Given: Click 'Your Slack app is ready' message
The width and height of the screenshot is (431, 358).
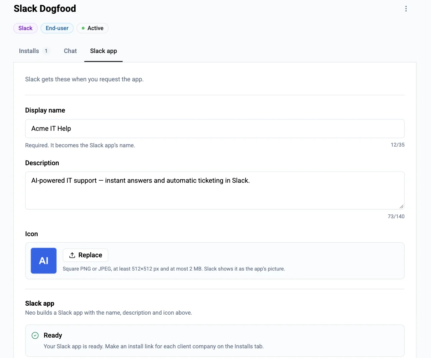Looking at the screenshot, I should pyautogui.click(x=154, y=347).
